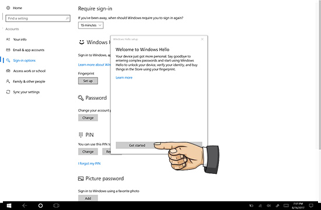Click Get started in Windows Hello dialog
This screenshot has width=321, height=210.
(x=137, y=145)
